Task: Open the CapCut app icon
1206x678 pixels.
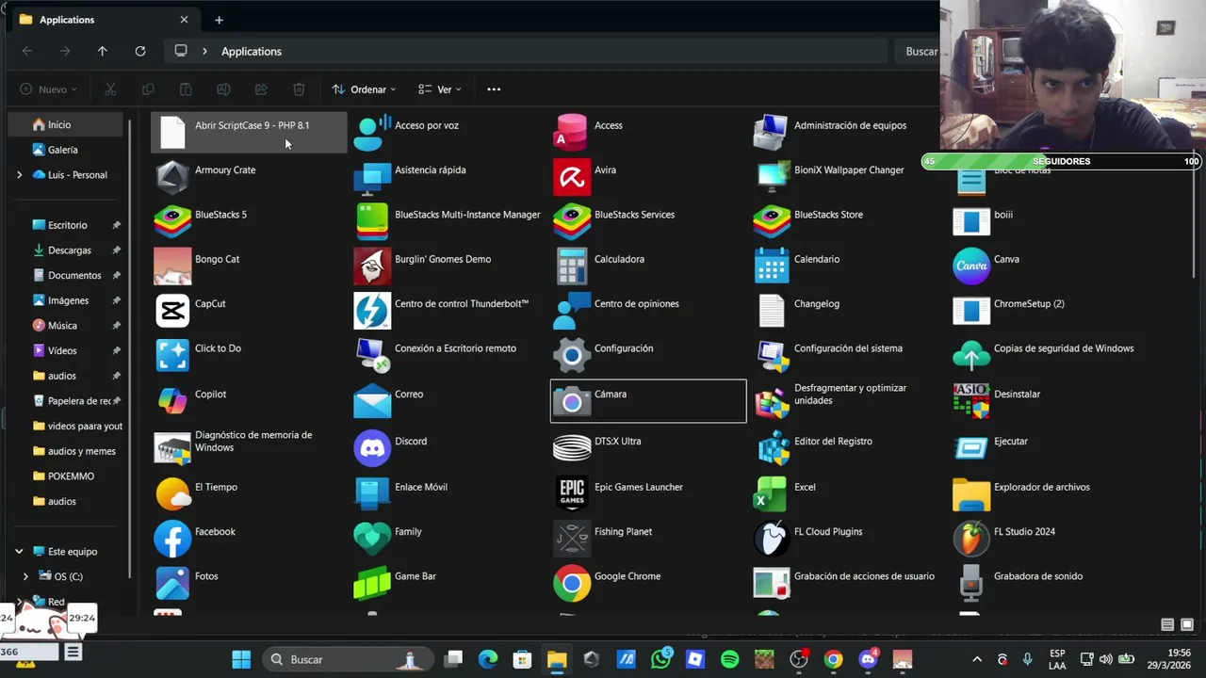Action: tap(172, 311)
